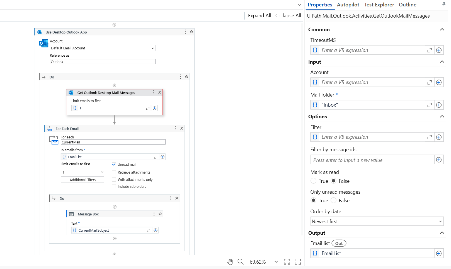Click plus button next to Filter by message ids
The width and height of the screenshot is (451, 269).
439,160
